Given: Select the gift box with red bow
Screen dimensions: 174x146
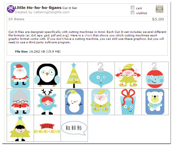Looking at the screenshot, I should click(128, 102).
